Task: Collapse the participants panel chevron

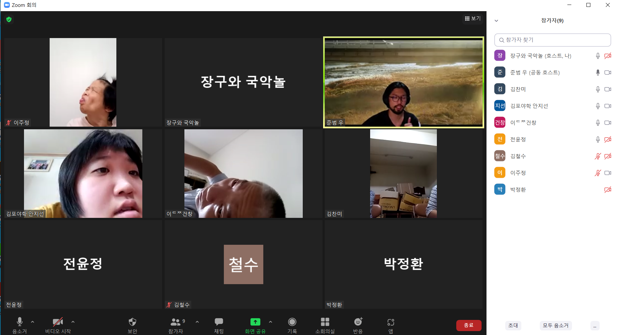Action: click(x=496, y=21)
